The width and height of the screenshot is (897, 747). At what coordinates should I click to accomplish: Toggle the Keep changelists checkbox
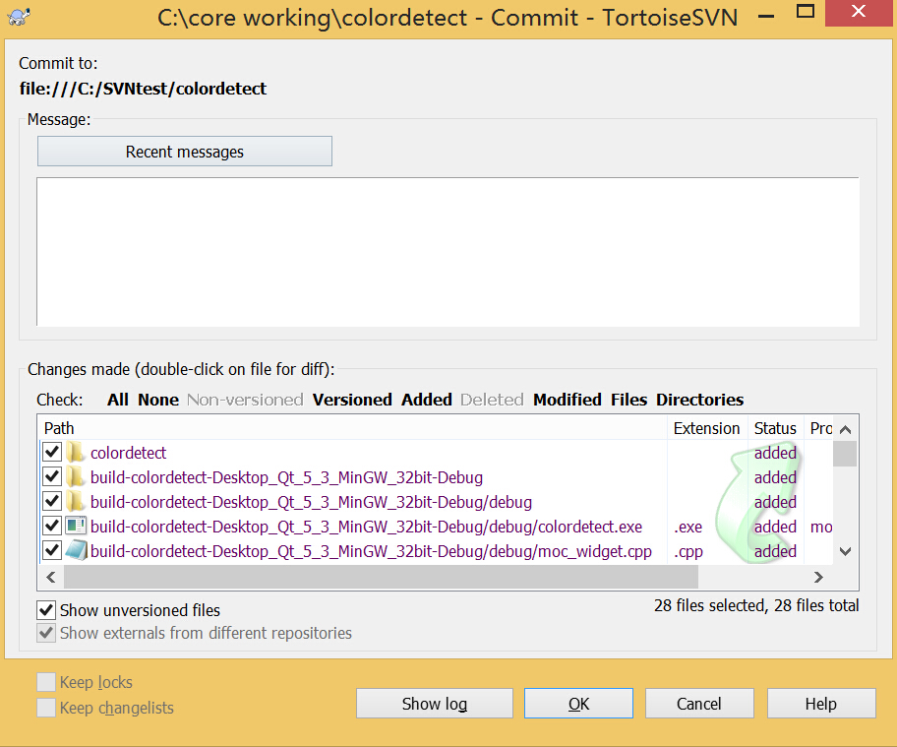pos(46,708)
